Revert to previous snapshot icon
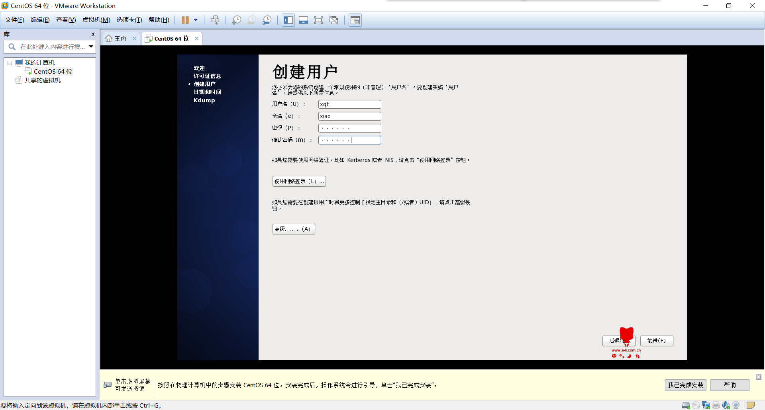The width and height of the screenshot is (765, 410). click(252, 20)
